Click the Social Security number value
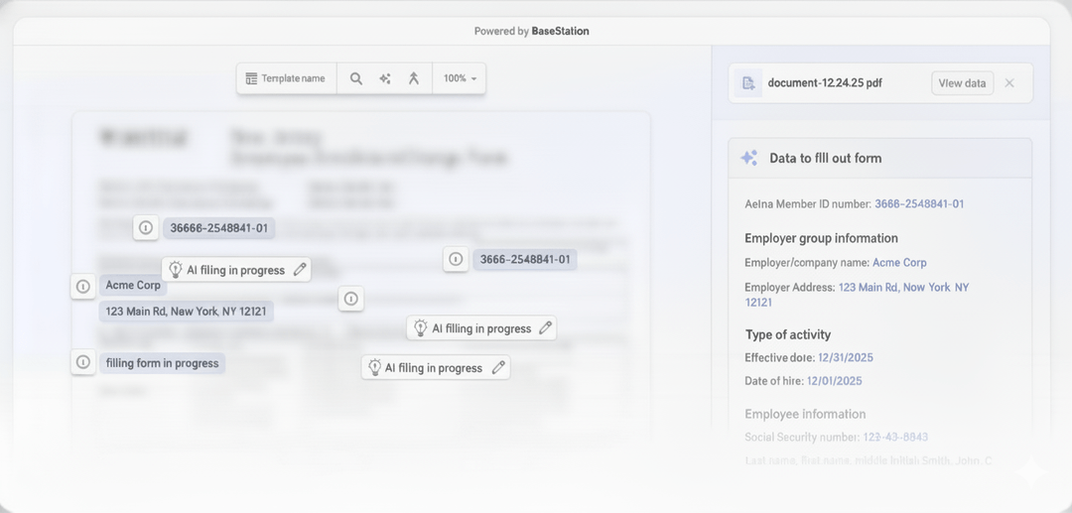 pyautogui.click(x=895, y=437)
